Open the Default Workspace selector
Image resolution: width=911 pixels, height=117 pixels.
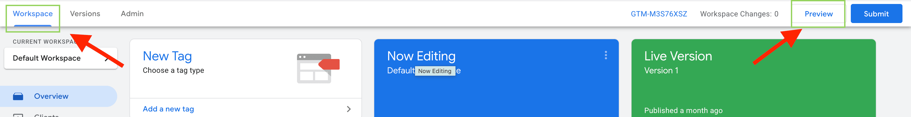[60, 58]
